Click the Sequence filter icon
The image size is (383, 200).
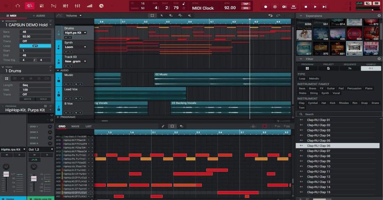pyautogui.click(x=350, y=69)
